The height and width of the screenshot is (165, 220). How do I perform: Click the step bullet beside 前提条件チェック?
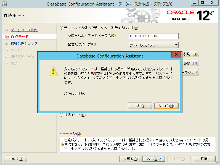(x=7, y=43)
